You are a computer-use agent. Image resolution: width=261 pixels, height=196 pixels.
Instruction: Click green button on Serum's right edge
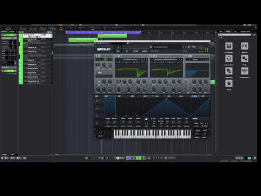tap(213, 82)
